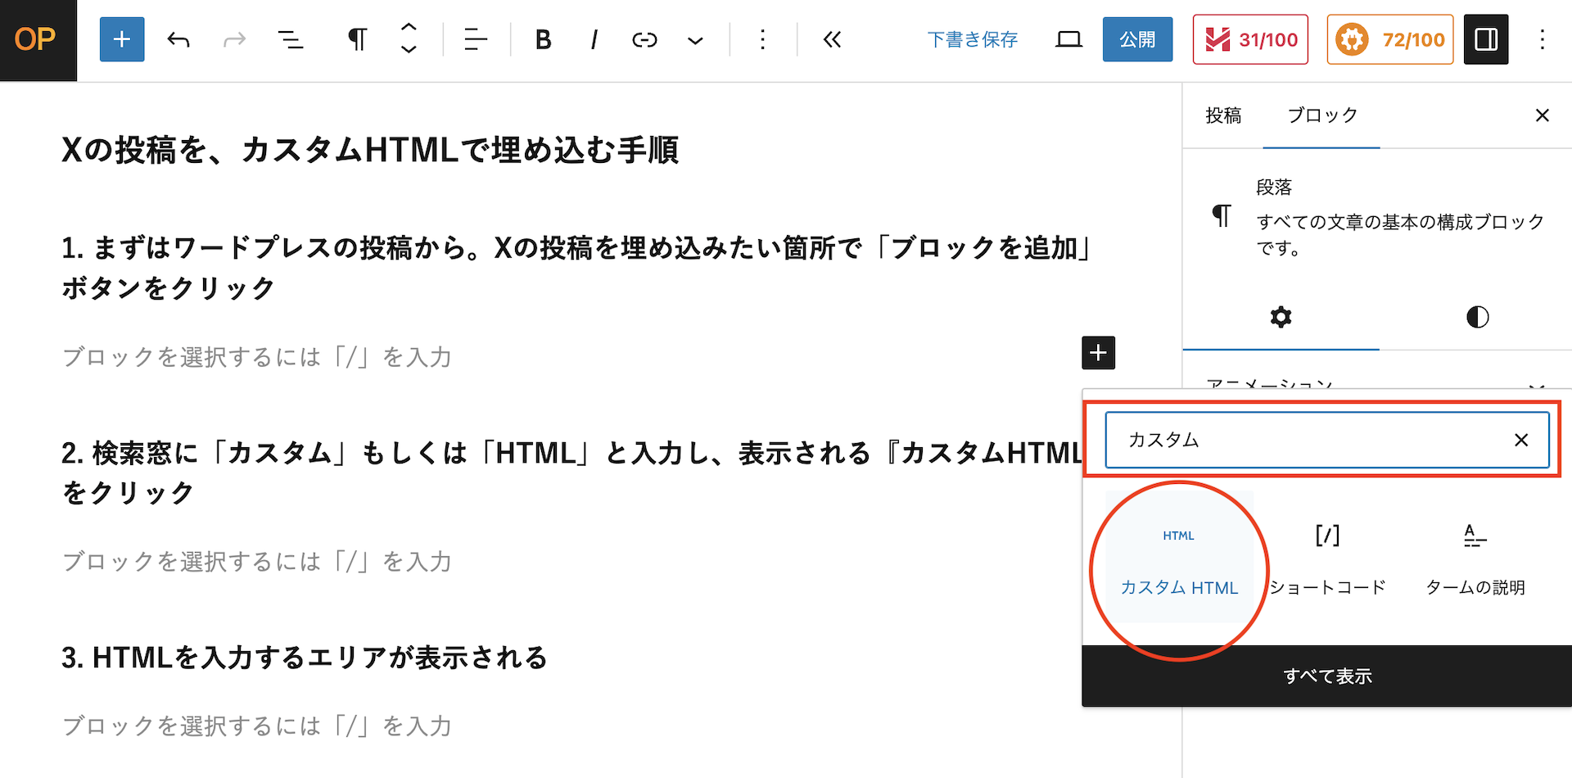Move block up with the up arrow
The image size is (1572, 778).
pos(409,29)
